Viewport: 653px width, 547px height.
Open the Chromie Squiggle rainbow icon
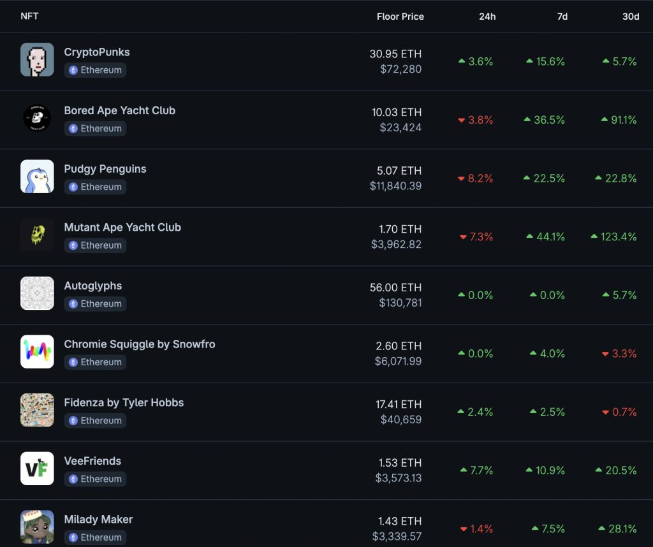[x=37, y=352]
